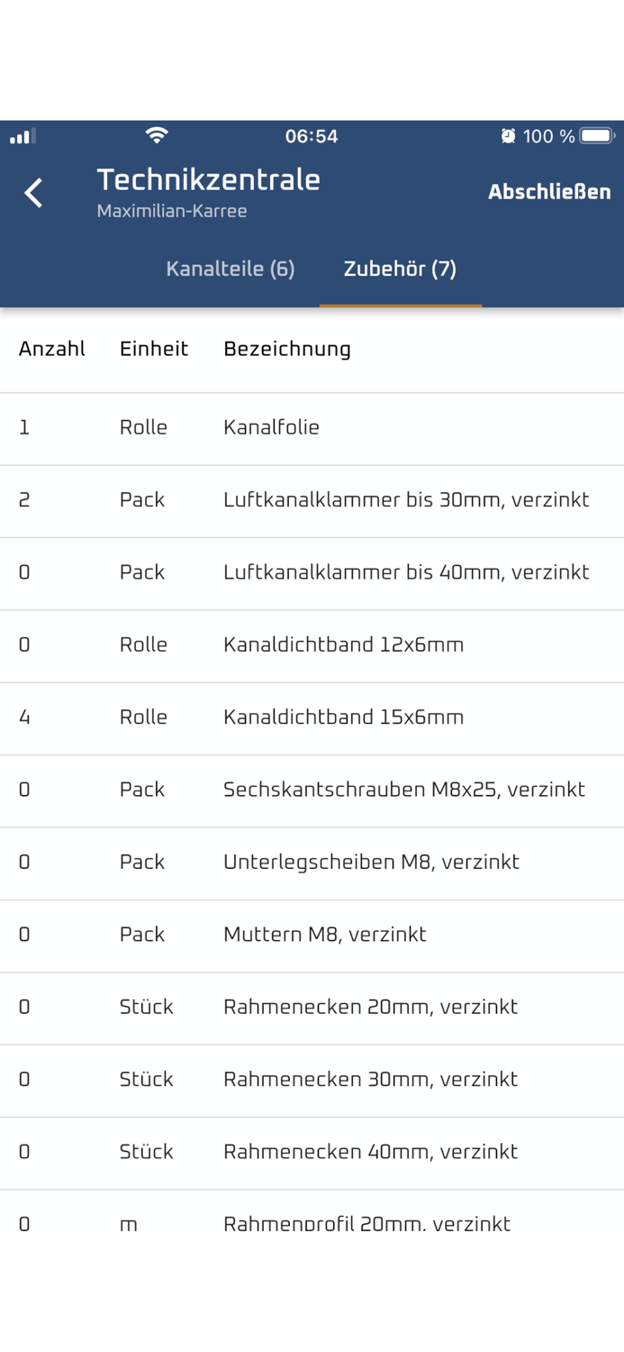
Task: Edit the count for Unterlegscheiben M8
Action: 24,863
